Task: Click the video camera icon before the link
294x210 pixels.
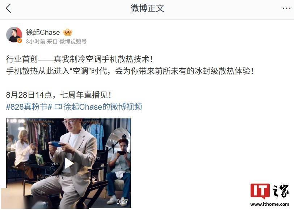Action: [x=58, y=107]
